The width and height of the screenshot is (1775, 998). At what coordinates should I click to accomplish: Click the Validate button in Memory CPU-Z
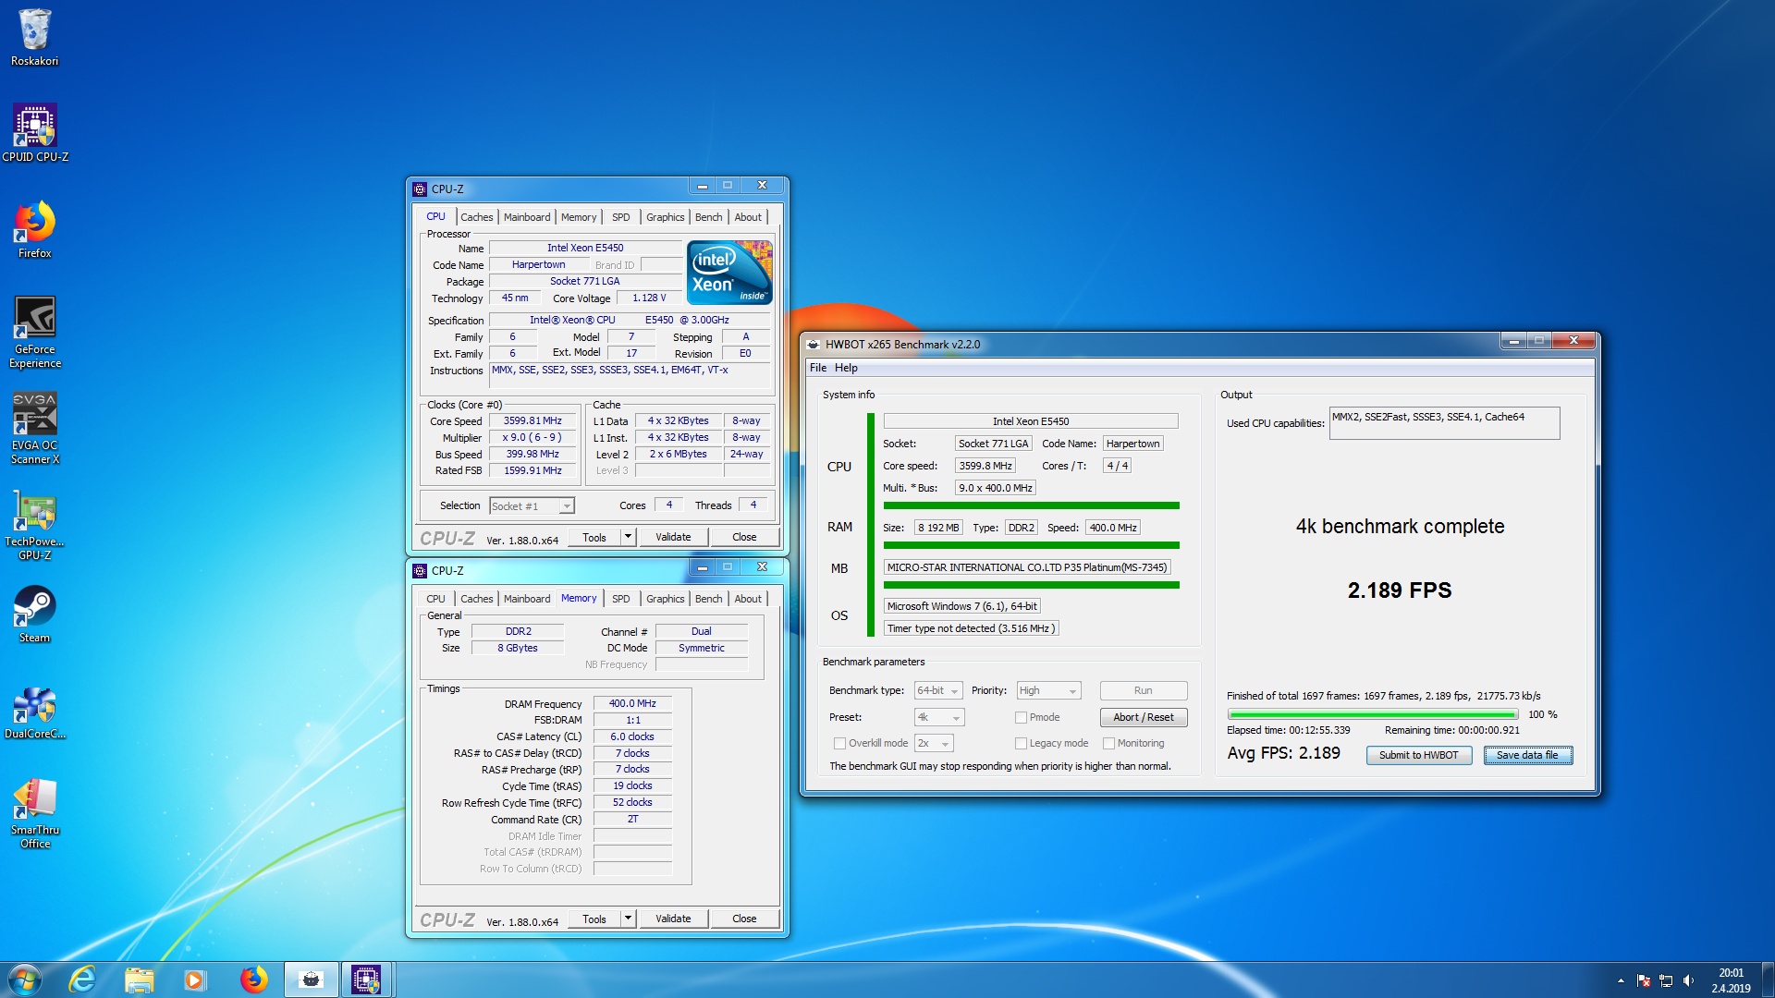(673, 919)
